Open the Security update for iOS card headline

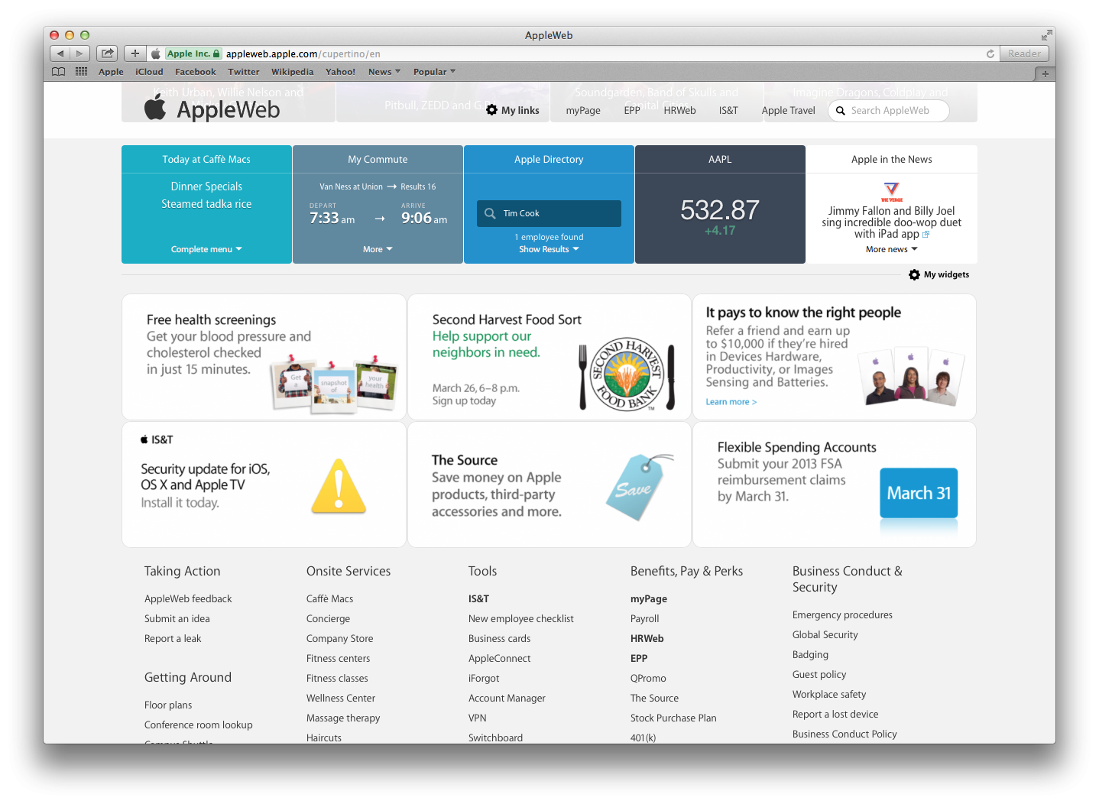[205, 477]
